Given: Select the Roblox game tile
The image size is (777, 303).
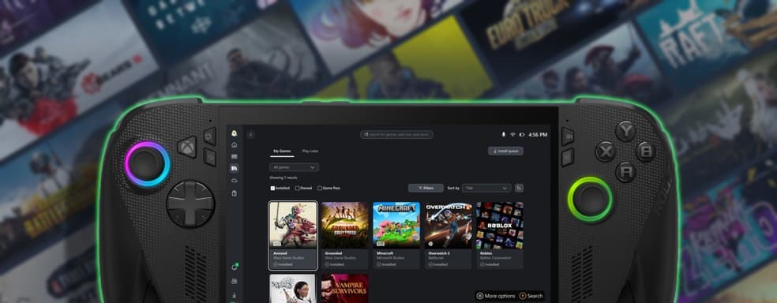Looking at the screenshot, I should tap(500, 235).
